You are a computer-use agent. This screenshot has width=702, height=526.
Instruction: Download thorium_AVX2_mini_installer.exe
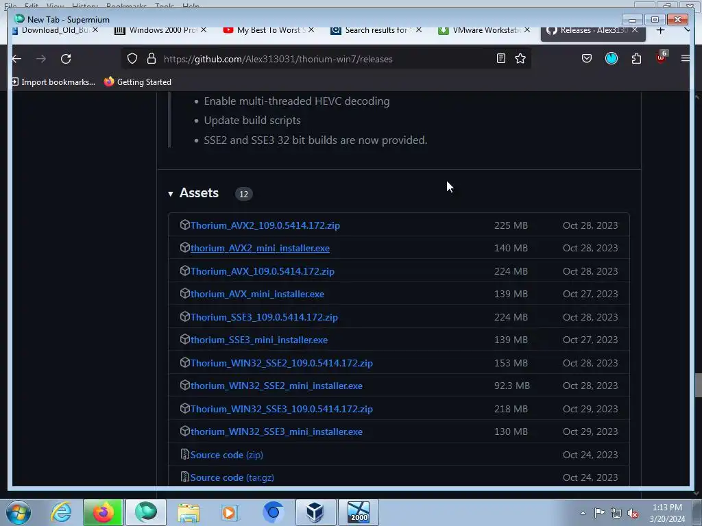[x=260, y=248]
